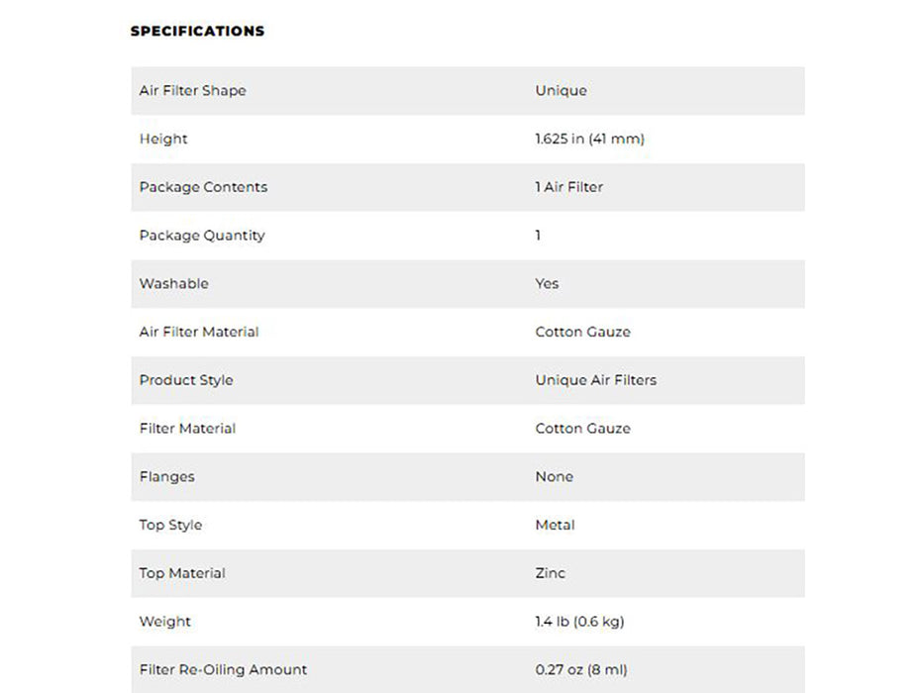The width and height of the screenshot is (924, 693).
Task: Select the Package Contents label
Action: point(203,187)
